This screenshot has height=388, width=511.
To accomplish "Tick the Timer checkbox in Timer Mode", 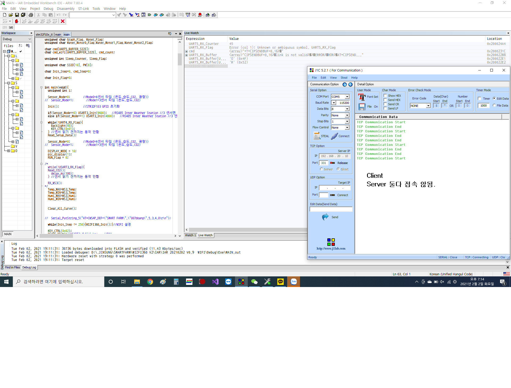I will point(480,99).
